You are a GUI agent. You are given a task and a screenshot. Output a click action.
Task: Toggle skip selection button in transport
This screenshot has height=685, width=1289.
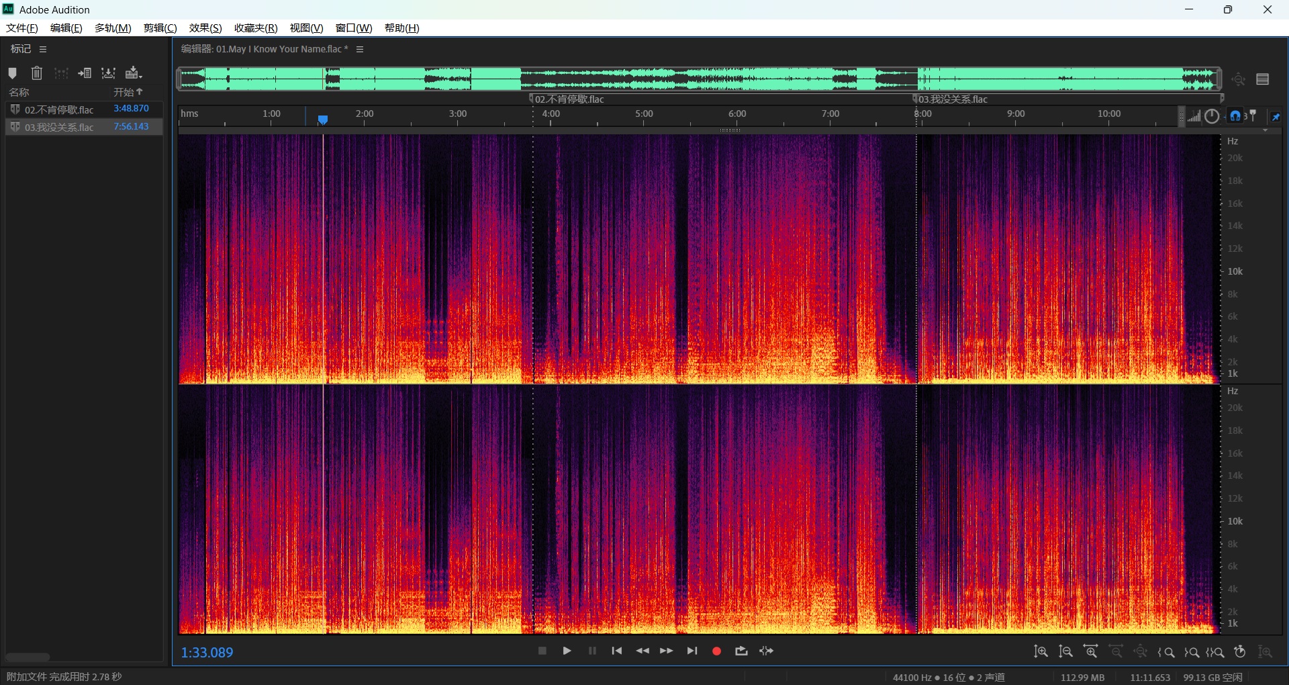click(x=766, y=651)
